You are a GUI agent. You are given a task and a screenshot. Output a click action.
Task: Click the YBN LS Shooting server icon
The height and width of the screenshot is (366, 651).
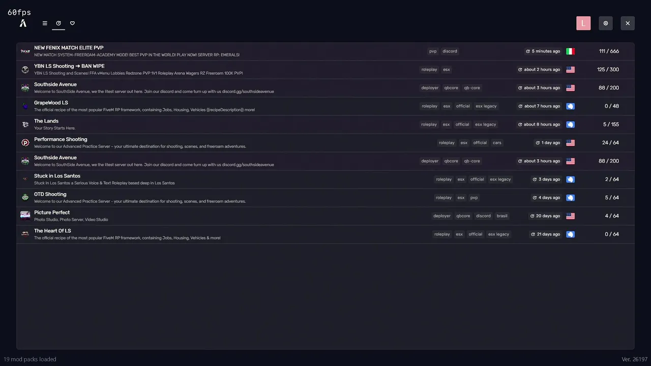pyautogui.click(x=25, y=70)
